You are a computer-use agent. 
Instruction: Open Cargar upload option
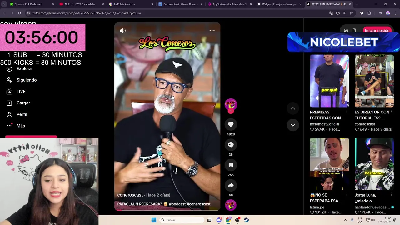click(x=18, y=103)
